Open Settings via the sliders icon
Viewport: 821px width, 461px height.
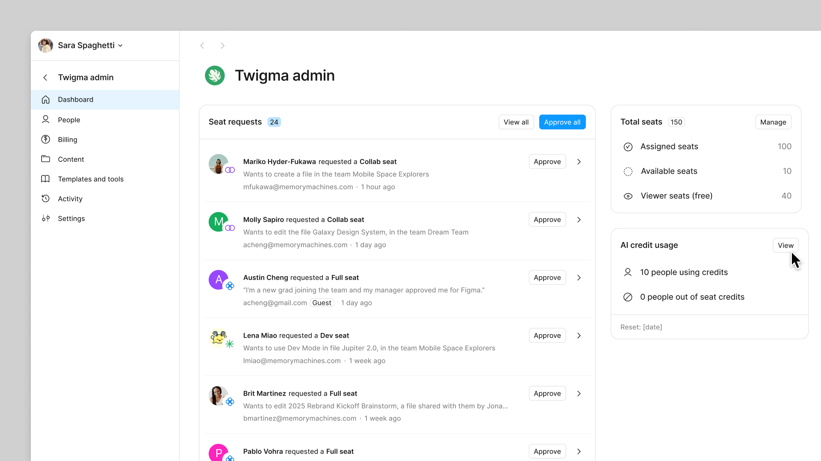click(x=46, y=218)
